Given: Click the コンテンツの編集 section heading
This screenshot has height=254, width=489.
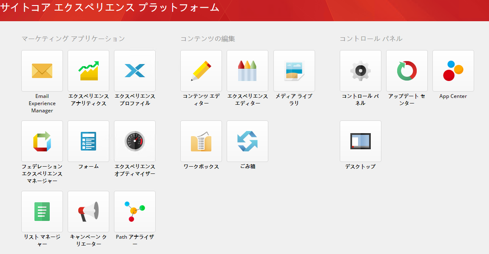Looking at the screenshot, I should 208,39.
